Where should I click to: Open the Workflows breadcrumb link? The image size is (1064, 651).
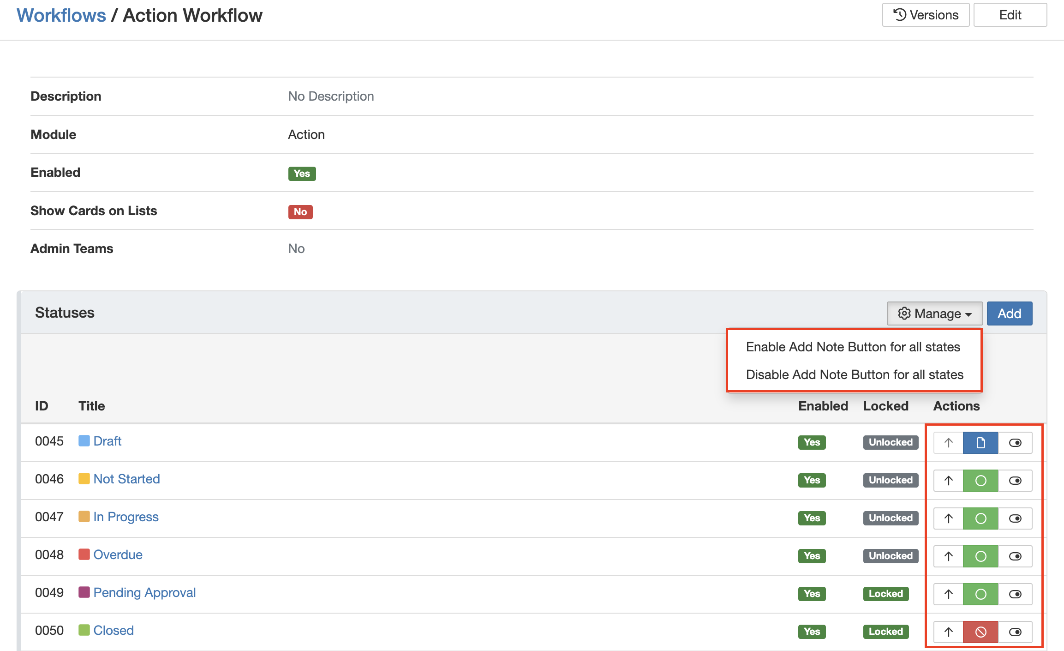coord(61,15)
